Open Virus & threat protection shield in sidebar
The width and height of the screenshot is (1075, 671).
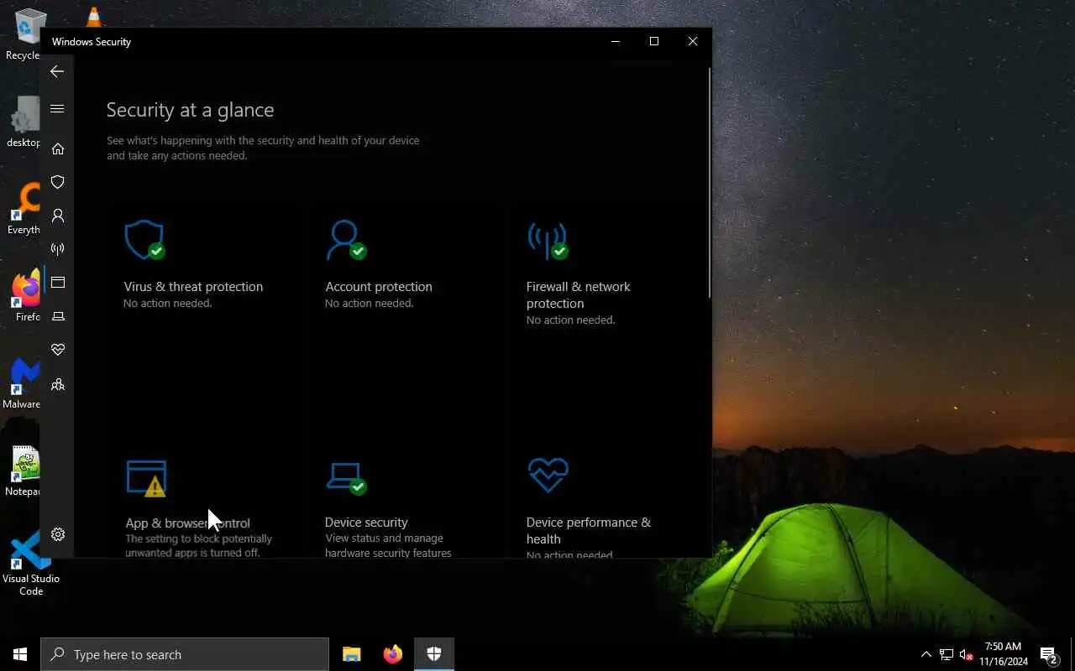click(58, 182)
